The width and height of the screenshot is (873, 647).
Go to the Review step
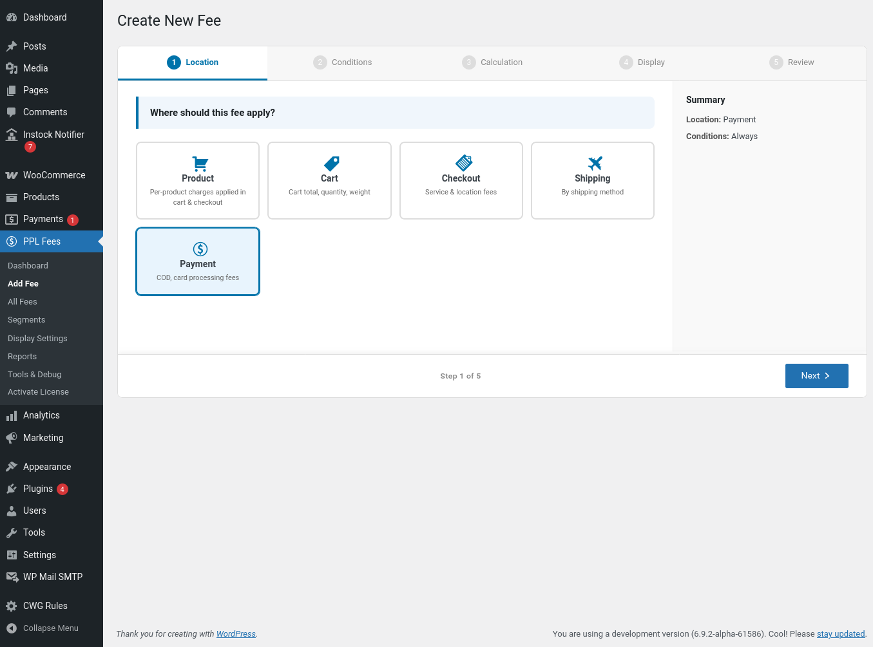tap(792, 62)
